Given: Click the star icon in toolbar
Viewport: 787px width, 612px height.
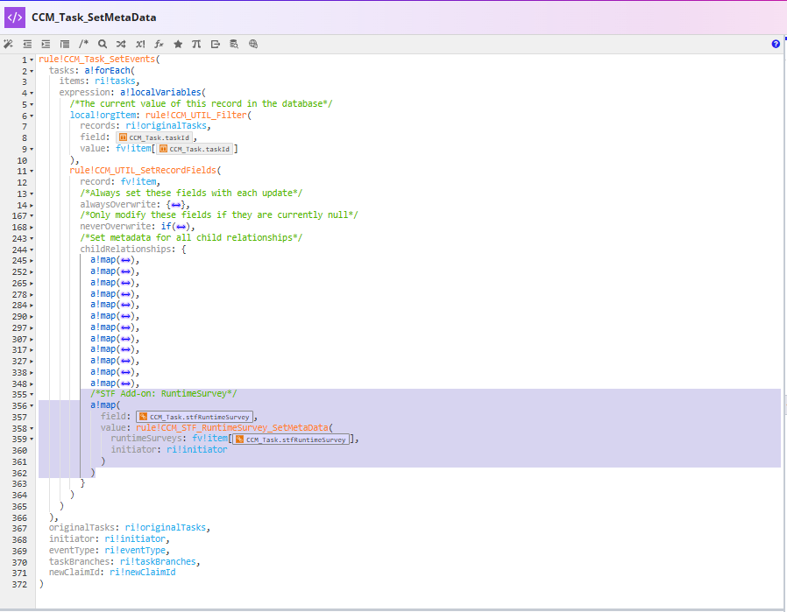Looking at the screenshot, I should pos(178,44).
